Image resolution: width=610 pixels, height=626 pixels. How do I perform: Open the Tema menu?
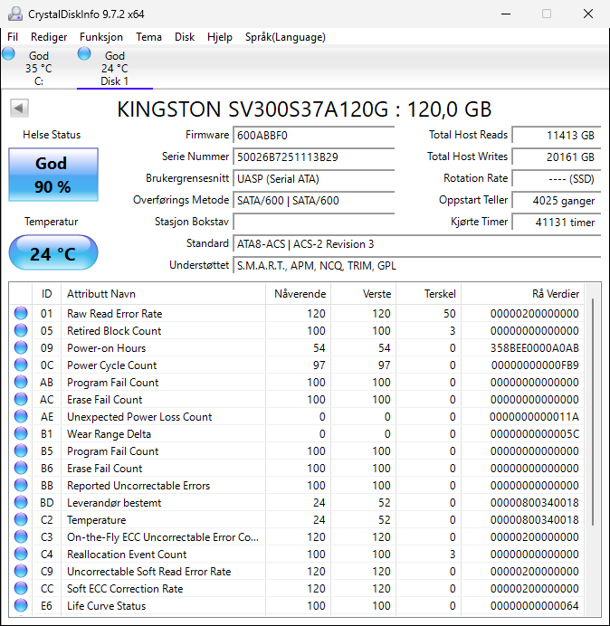pyautogui.click(x=148, y=37)
